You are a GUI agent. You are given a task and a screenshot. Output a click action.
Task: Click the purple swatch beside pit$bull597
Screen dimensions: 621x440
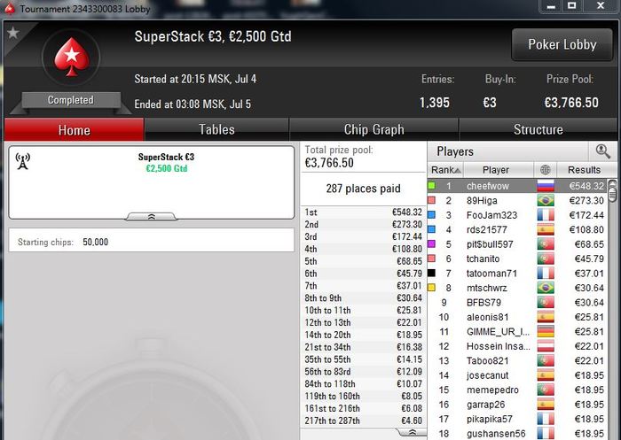(432, 244)
